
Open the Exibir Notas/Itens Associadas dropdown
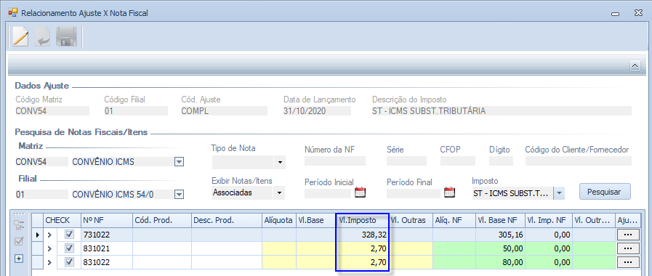point(280,193)
